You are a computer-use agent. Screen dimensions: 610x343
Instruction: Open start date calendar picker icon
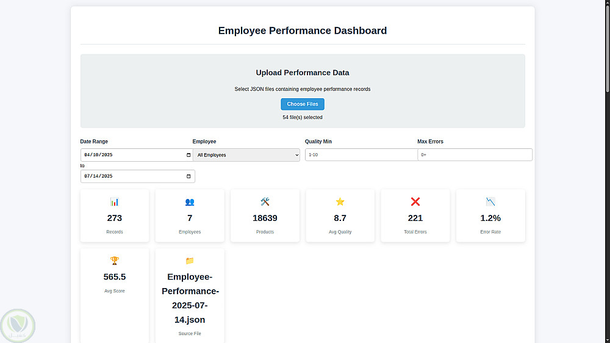[188, 155]
